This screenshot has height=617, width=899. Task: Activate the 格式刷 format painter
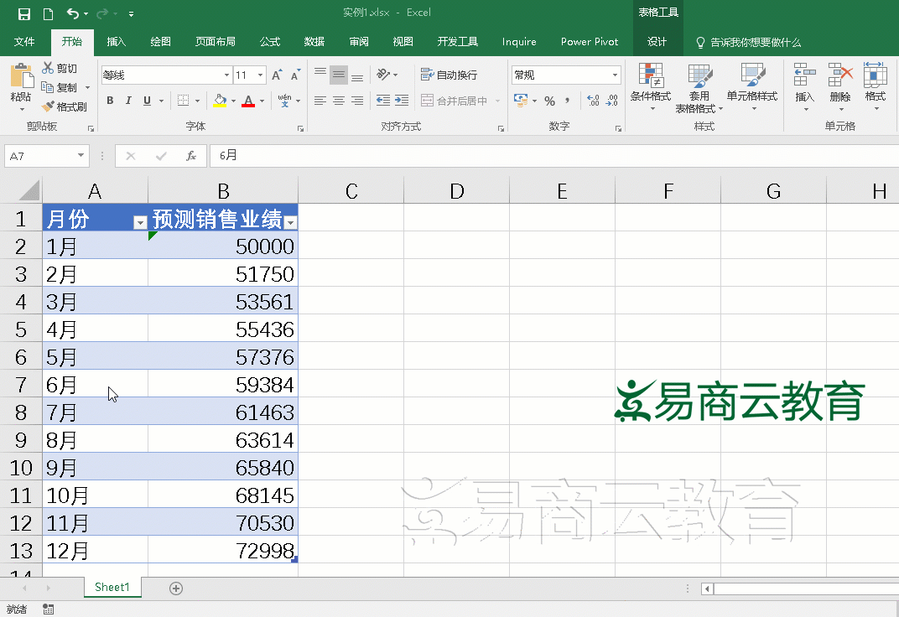point(65,106)
